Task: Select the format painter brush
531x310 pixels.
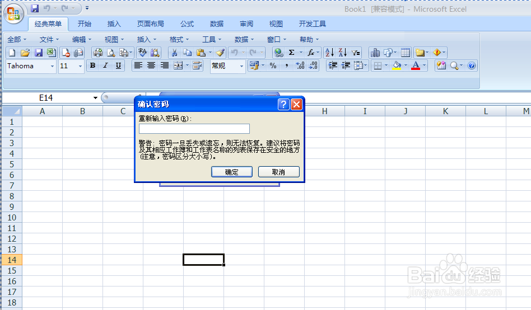Action: tap(221, 53)
